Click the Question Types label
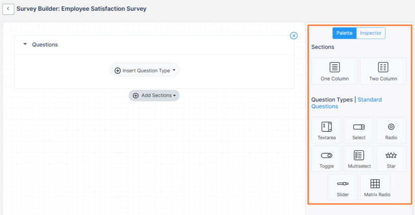Image resolution: width=415 pixels, height=215 pixels. 331,100
